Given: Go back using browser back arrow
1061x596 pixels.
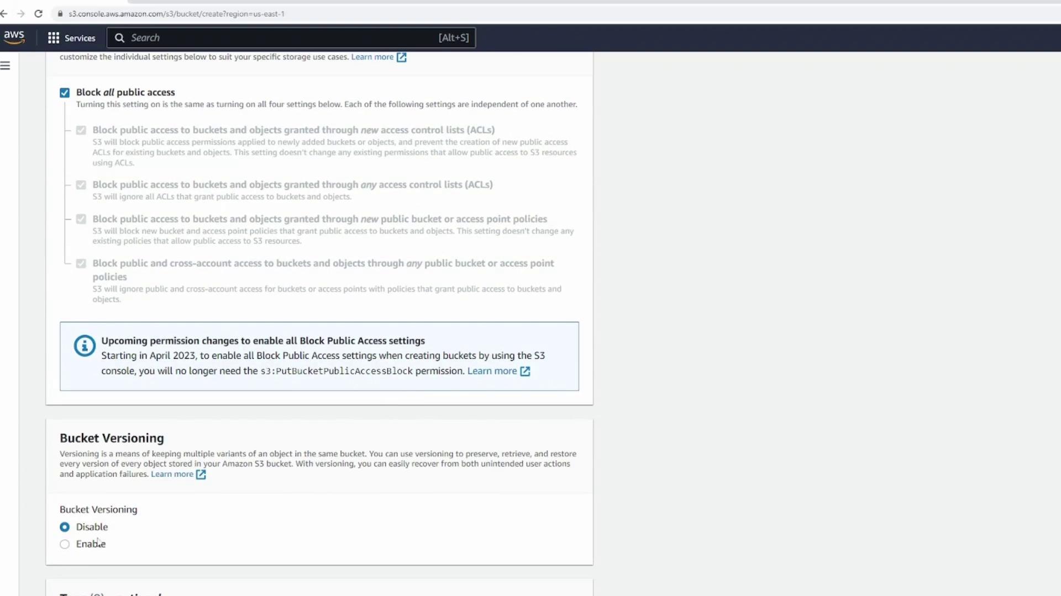Looking at the screenshot, I should coord(4,14).
